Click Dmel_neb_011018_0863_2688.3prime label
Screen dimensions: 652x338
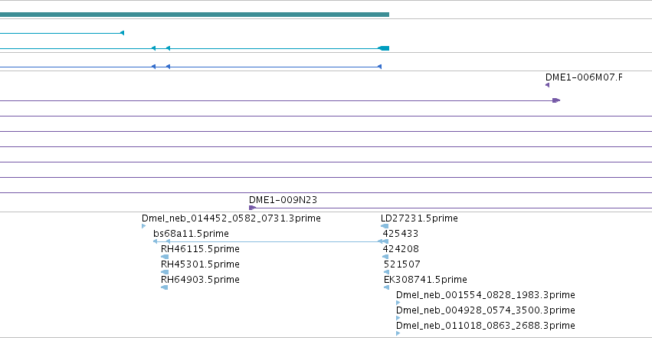[x=486, y=326]
